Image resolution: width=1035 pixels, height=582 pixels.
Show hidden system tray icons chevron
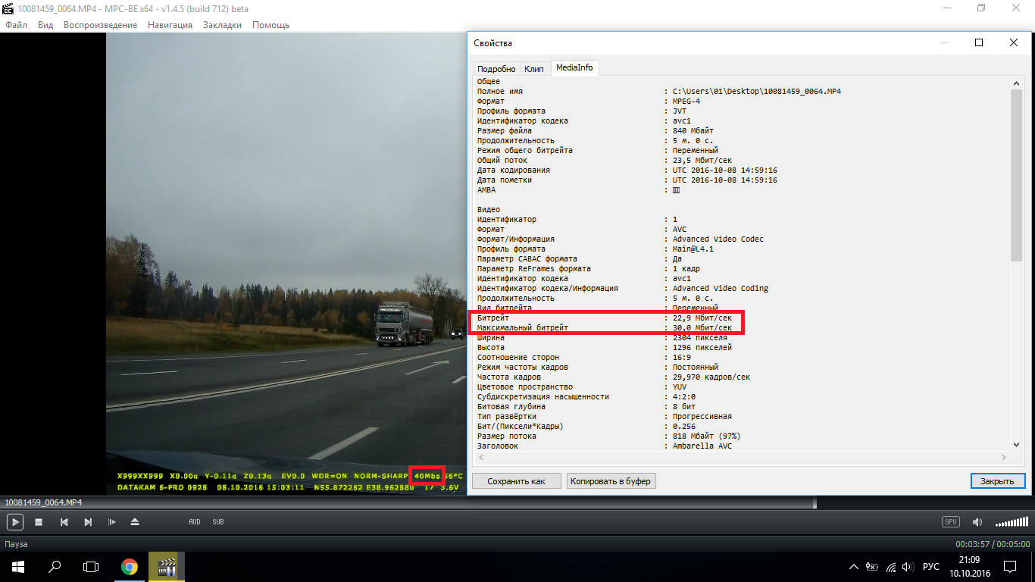tap(854, 567)
